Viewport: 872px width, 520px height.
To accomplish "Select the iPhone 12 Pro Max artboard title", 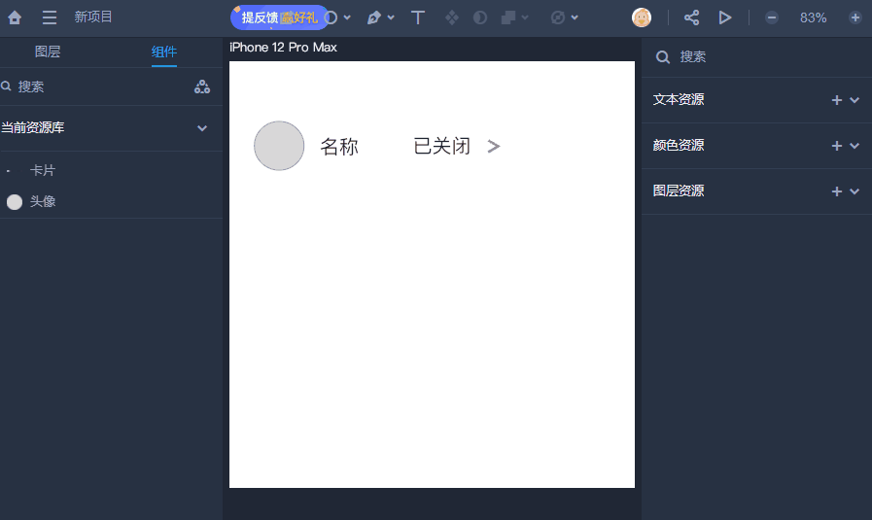I will [283, 48].
